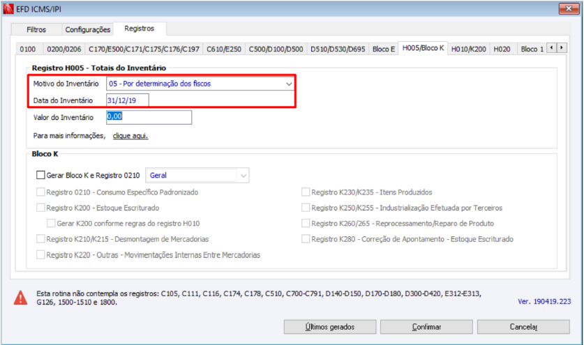Screen dimensions: 584x345
Task: Switch to the C610/E250 tab
Action: point(224,49)
